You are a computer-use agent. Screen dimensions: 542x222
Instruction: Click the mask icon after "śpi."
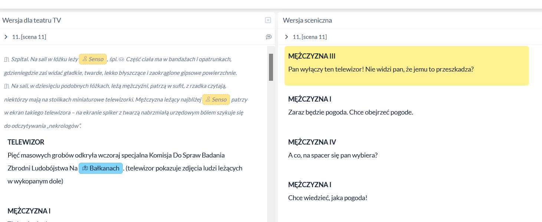(121, 59)
